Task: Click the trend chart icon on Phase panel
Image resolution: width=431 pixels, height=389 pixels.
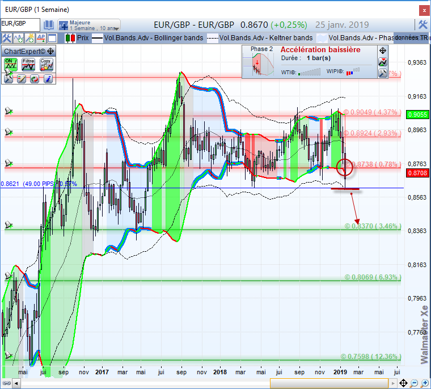Action: pyautogui.click(x=383, y=62)
